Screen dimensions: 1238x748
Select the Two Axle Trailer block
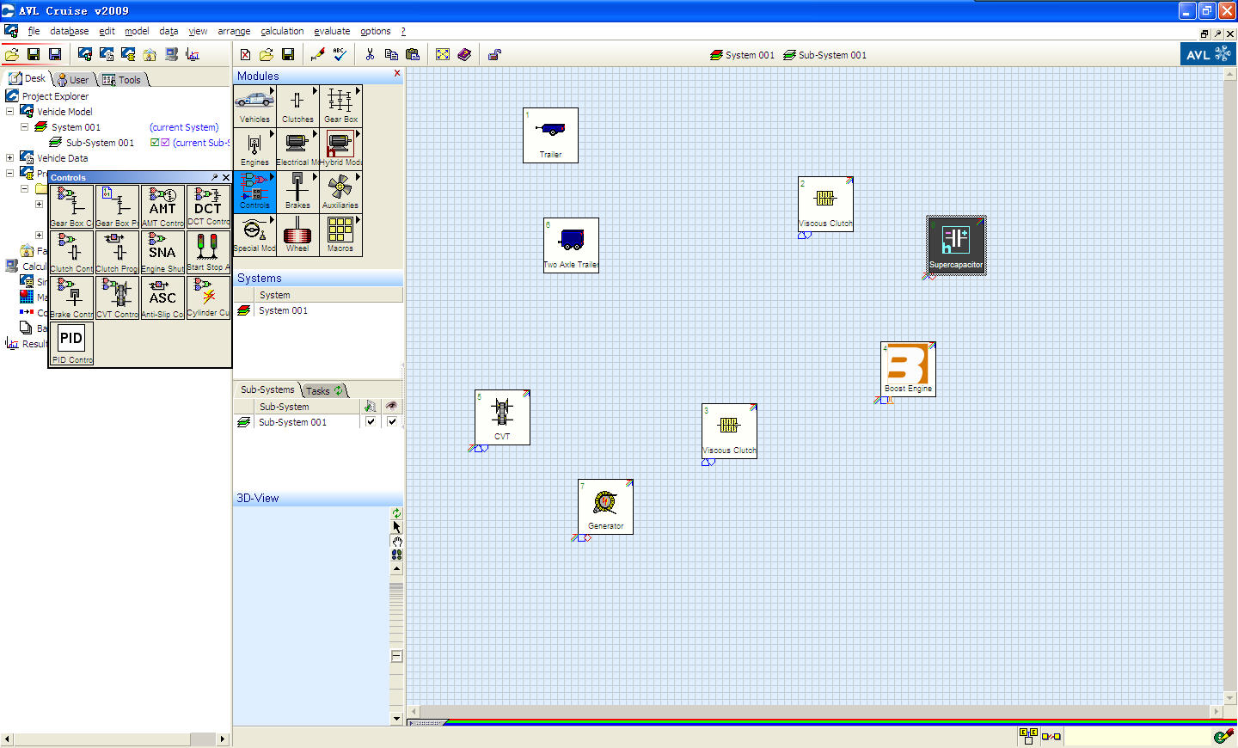point(571,245)
